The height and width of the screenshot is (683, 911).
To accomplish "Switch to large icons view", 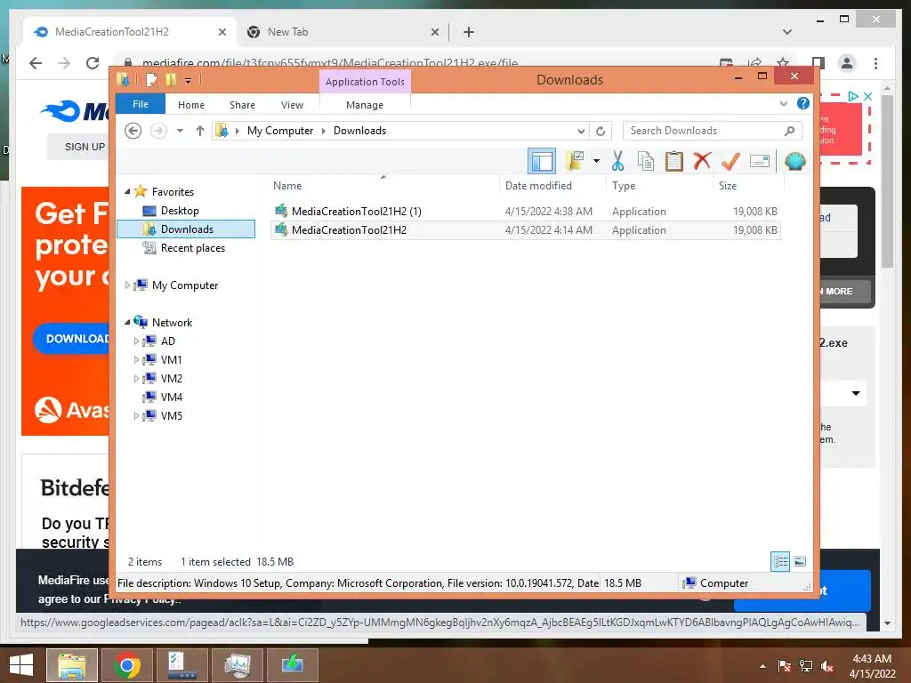I will click(800, 562).
